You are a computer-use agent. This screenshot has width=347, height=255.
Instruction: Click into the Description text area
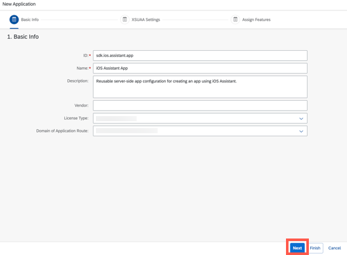[x=200, y=87]
